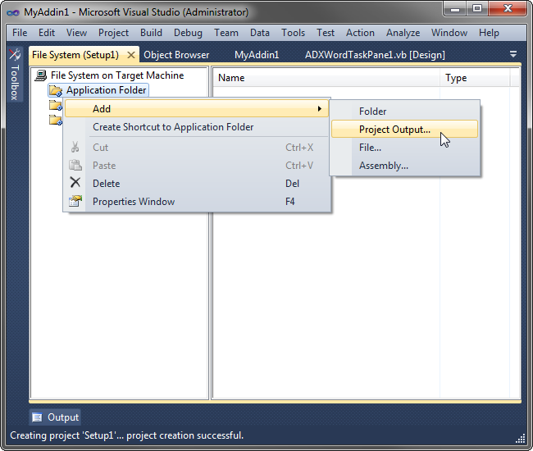Image resolution: width=533 pixels, height=451 pixels.
Task: Open the Test menu
Action: [x=326, y=33]
